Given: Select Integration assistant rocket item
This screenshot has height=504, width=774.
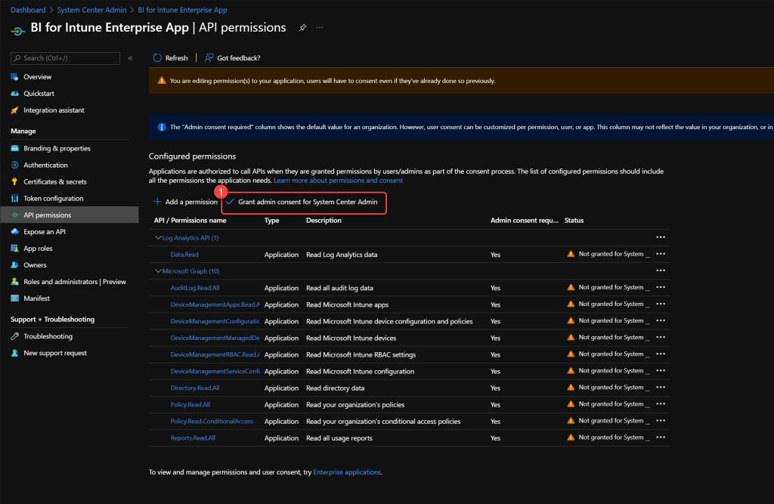Looking at the screenshot, I should [54, 110].
